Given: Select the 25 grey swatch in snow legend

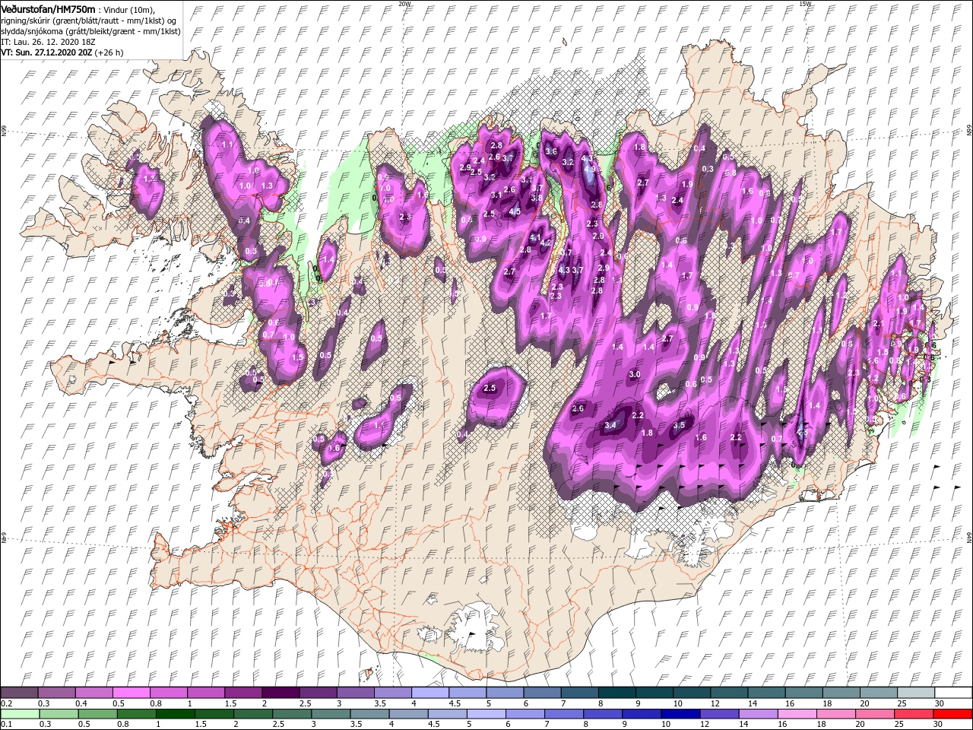Looking at the screenshot, I should pos(916,693).
